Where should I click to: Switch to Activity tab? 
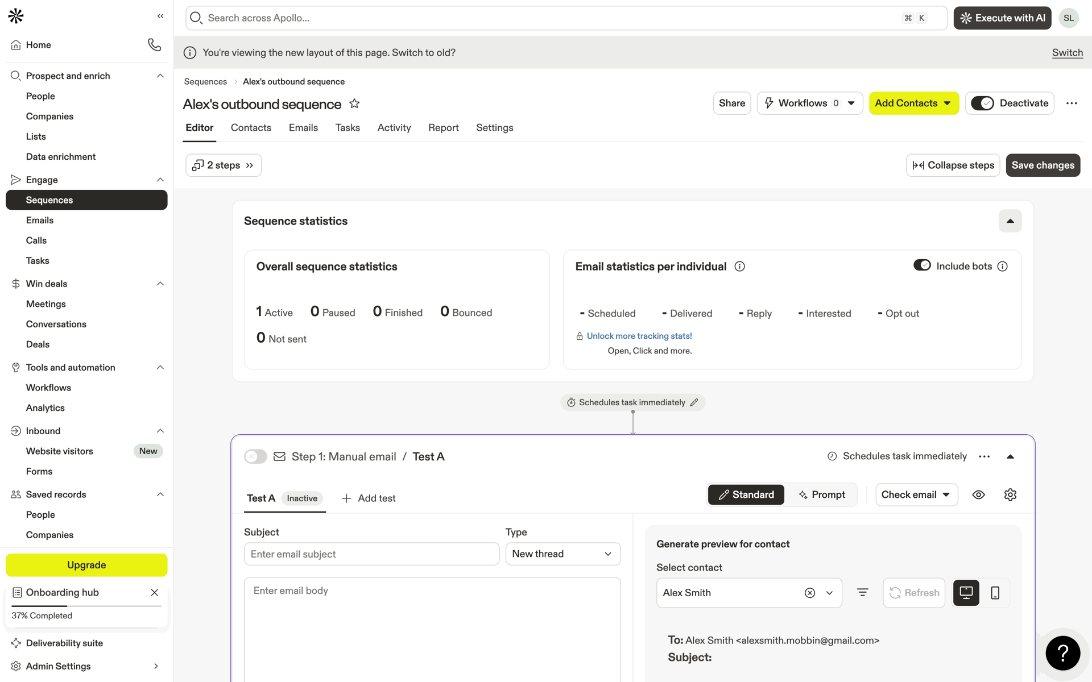coord(394,128)
